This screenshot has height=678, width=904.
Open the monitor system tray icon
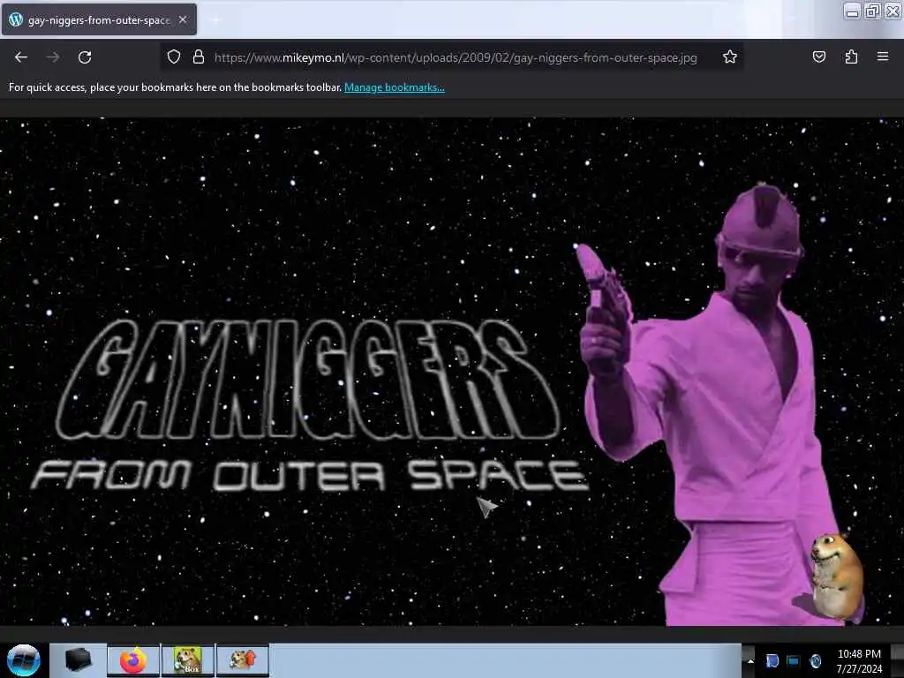(794, 661)
